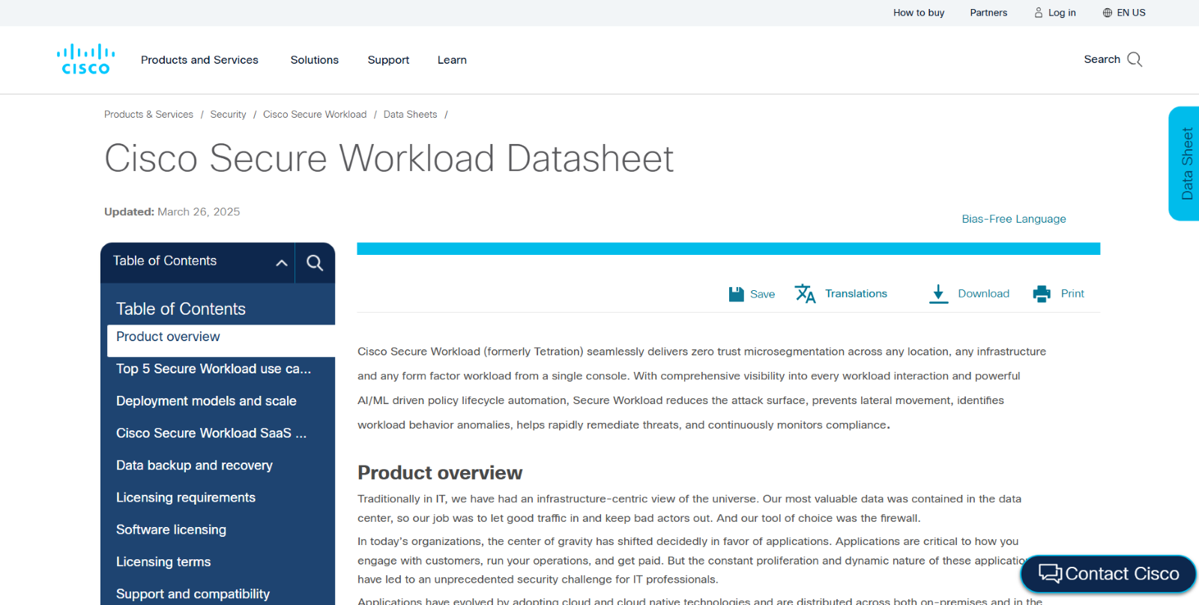Click the Updated March 26, 2025 text
This screenshot has width=1199, height=605.
tap(172, 212)
